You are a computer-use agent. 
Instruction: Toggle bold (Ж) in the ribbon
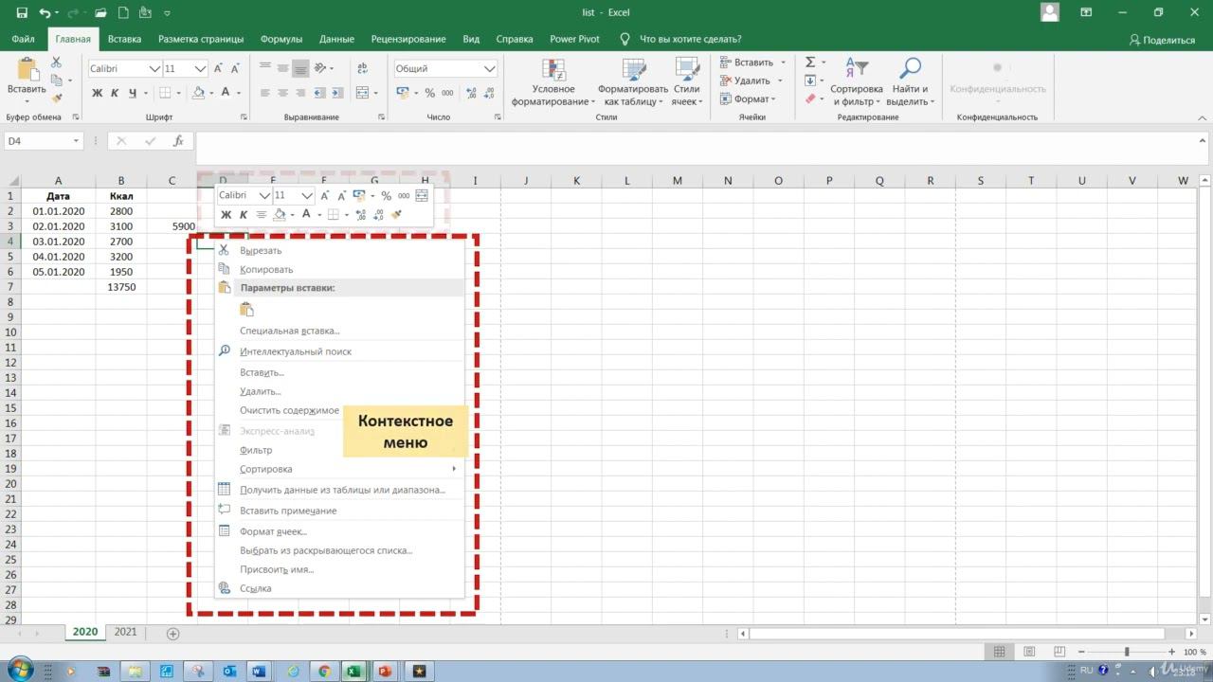coord(97,93)
